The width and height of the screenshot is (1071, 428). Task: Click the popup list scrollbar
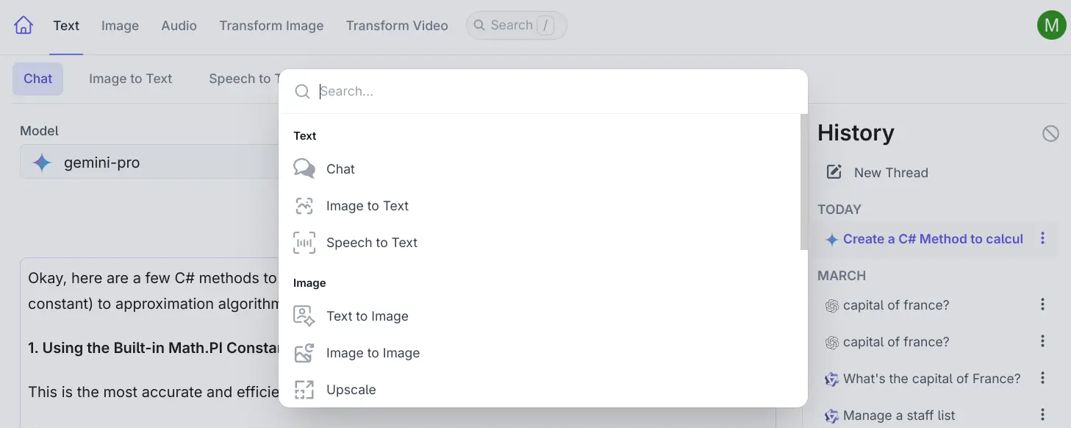click(x=804, y=182)
